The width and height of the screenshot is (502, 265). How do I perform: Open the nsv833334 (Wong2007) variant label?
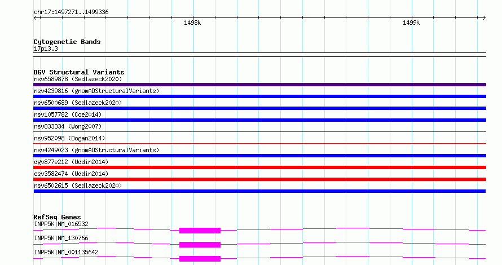click(68, 126)
